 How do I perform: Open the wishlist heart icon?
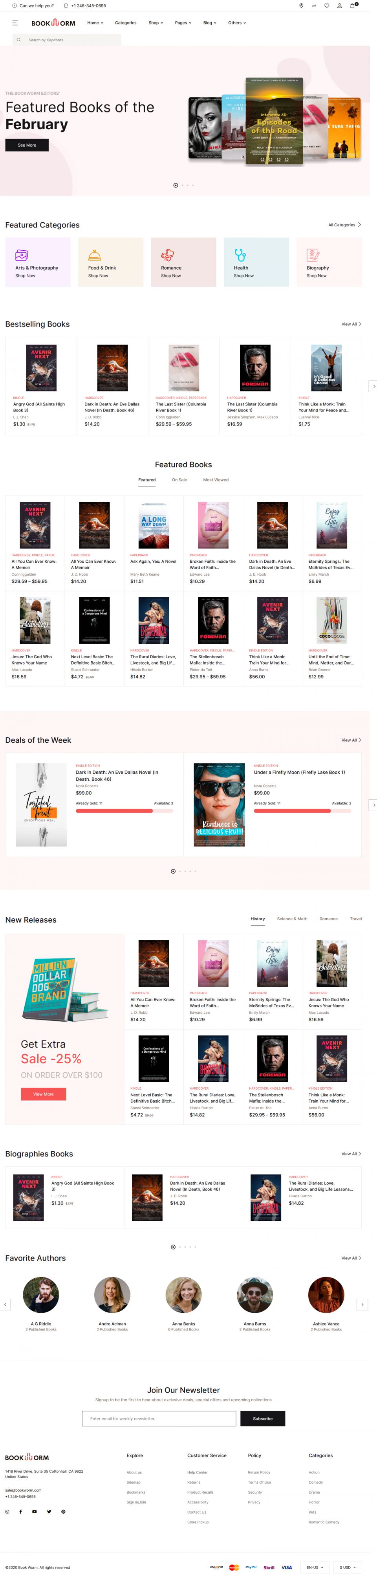[x=327, y=6]
